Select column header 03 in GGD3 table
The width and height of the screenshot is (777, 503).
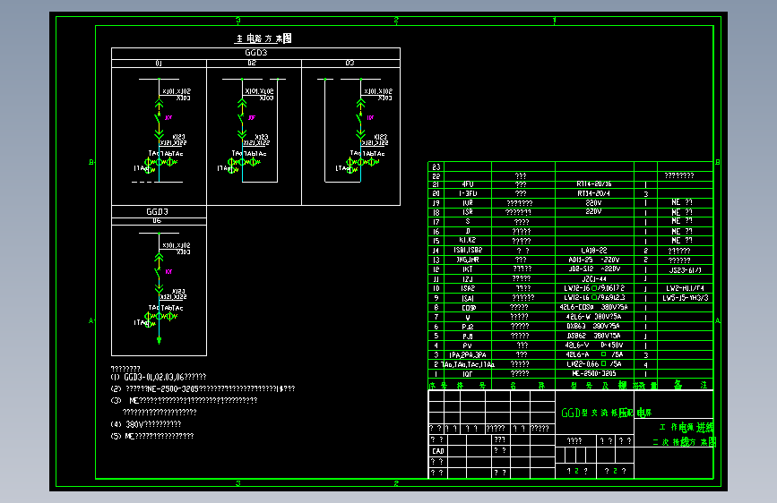point(350,64)
